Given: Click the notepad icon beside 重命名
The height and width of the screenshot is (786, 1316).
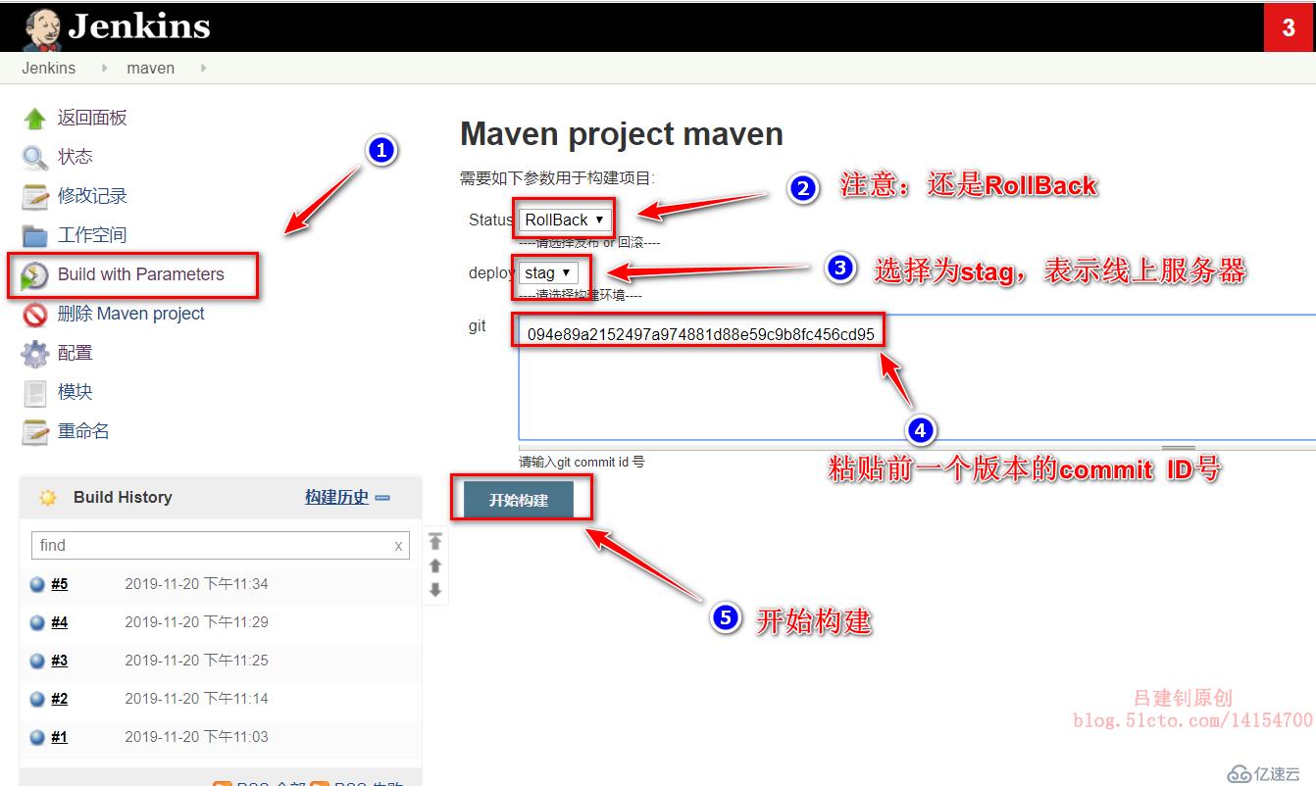Looking at the screenshot, I should 34,431.
